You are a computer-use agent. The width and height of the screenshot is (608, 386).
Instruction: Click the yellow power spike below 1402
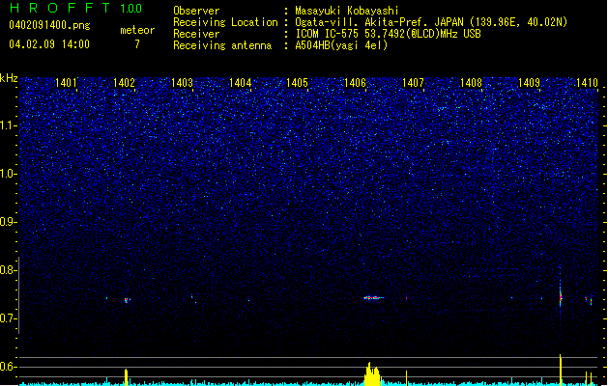[x=126, y=377]
